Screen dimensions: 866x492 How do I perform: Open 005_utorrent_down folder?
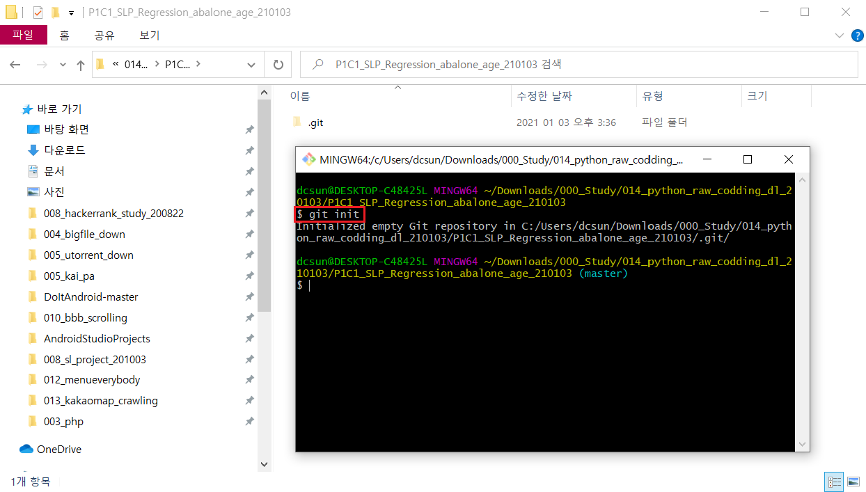(80, 255)
